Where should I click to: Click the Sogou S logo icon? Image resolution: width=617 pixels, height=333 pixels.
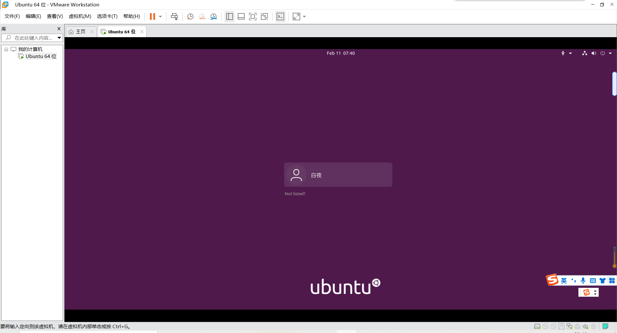click(552, 280)
